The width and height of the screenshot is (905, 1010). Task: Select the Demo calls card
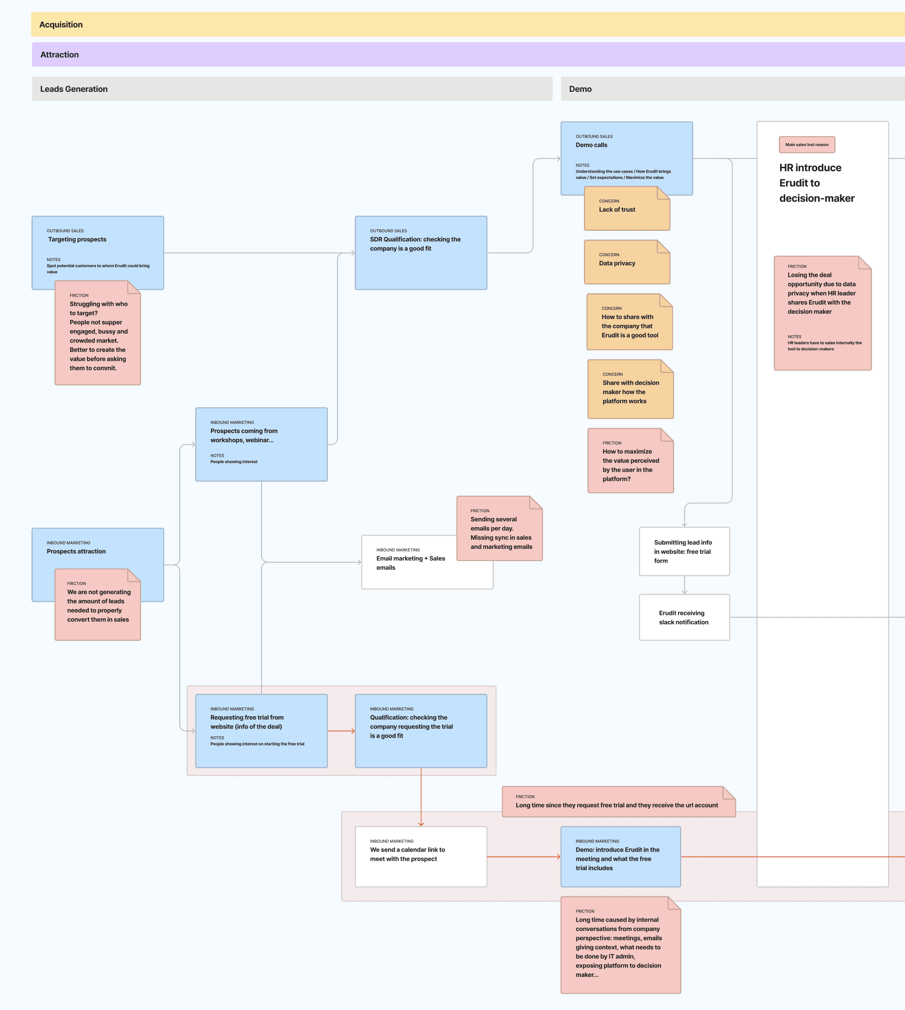(x=627, y=158)
